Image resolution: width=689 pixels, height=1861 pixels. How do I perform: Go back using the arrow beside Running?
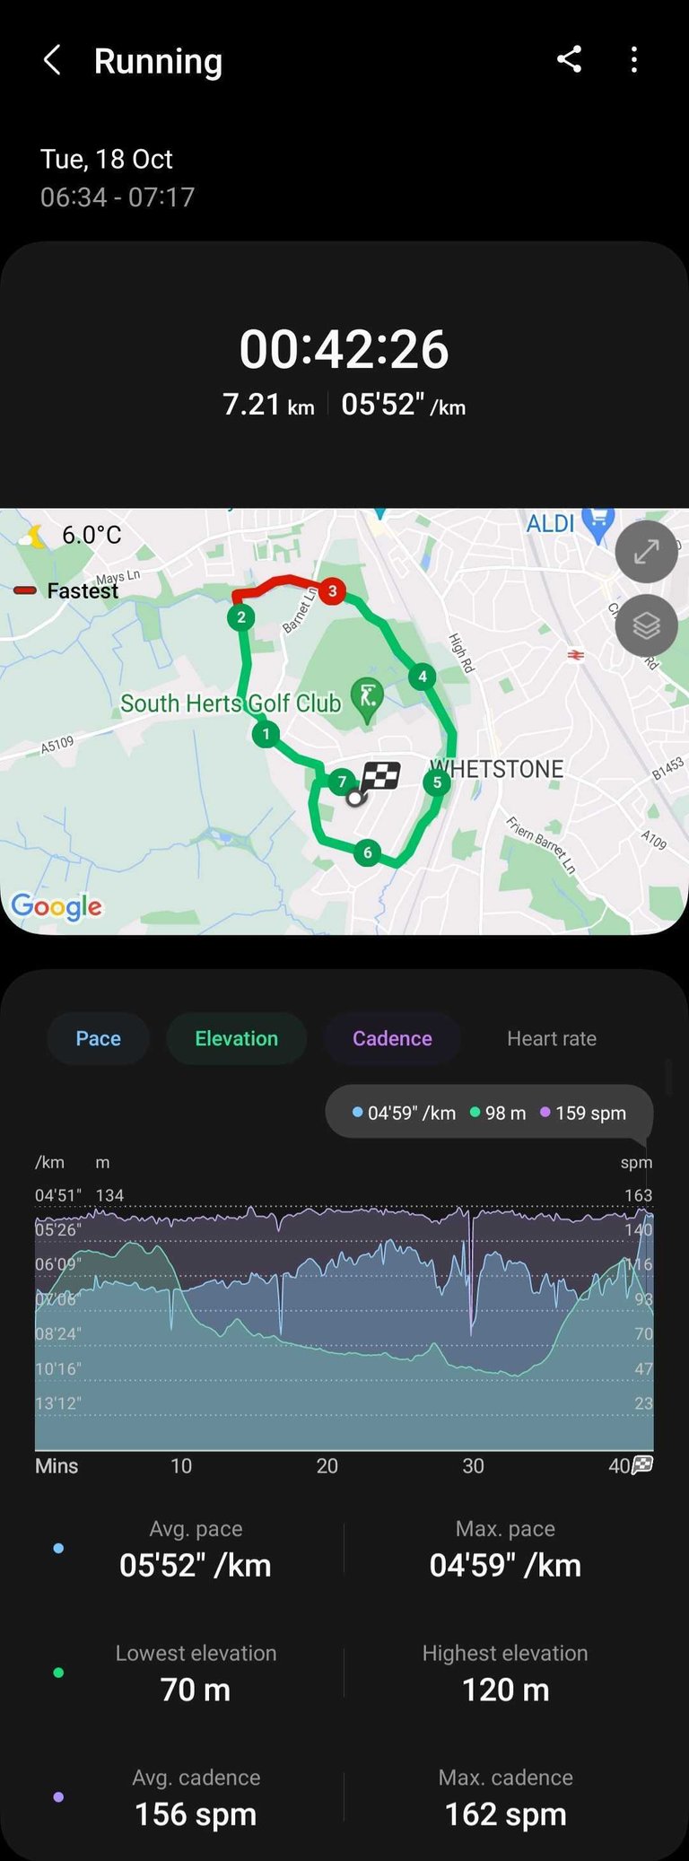[52, 61]
